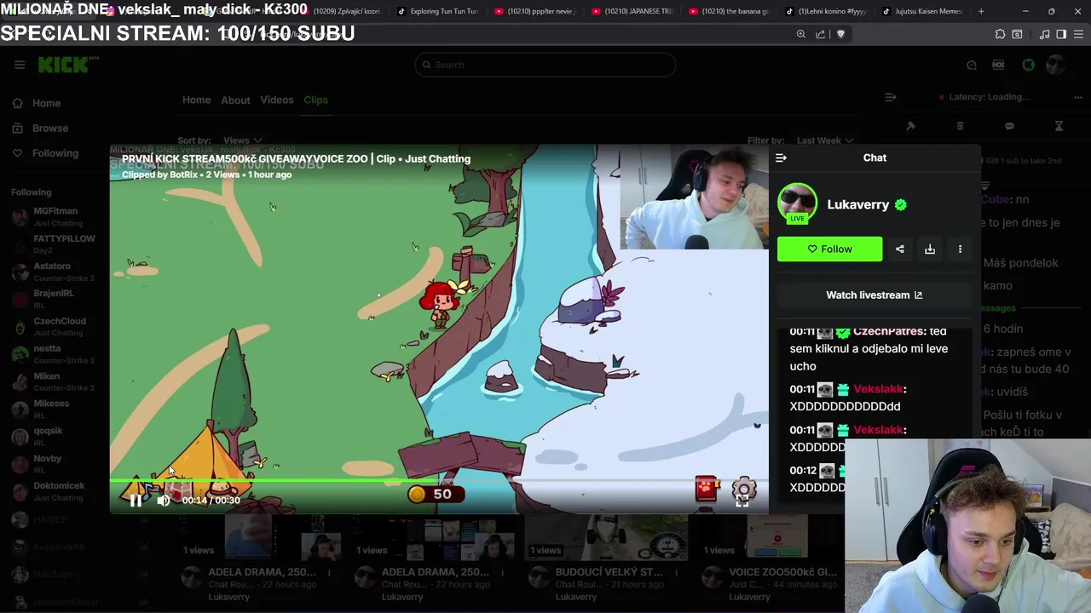Collapse the clip chat panel
Screen dimensions: 1091x613
pos(781,158)
